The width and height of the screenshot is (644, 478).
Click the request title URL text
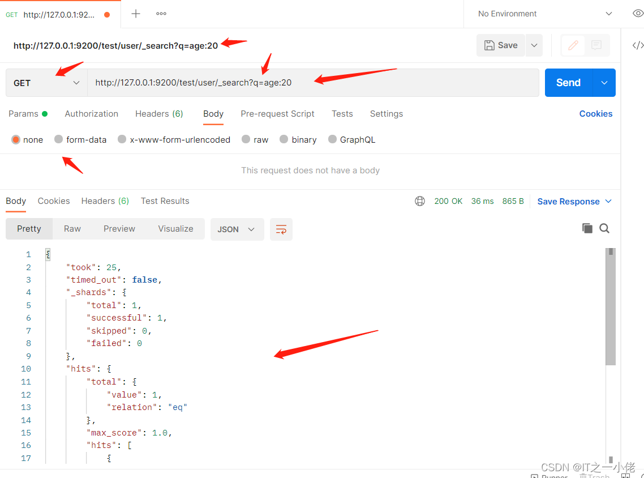[116, 46]
